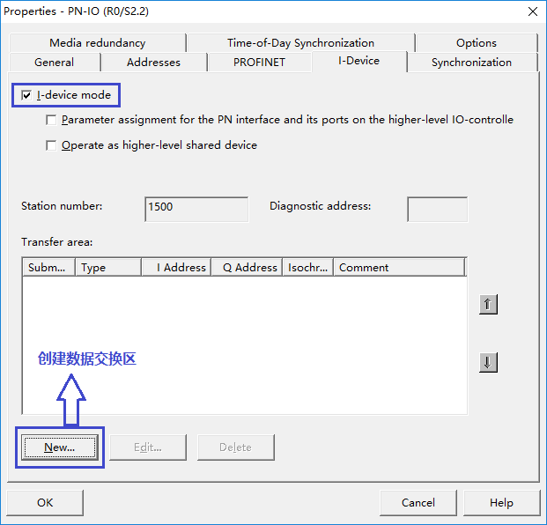Click the move down arrow button
This screenshot has height=525, width=547.
coord(488,362)
